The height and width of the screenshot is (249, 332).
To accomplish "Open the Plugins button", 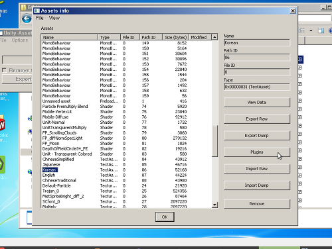I will (x=257, y=152).
